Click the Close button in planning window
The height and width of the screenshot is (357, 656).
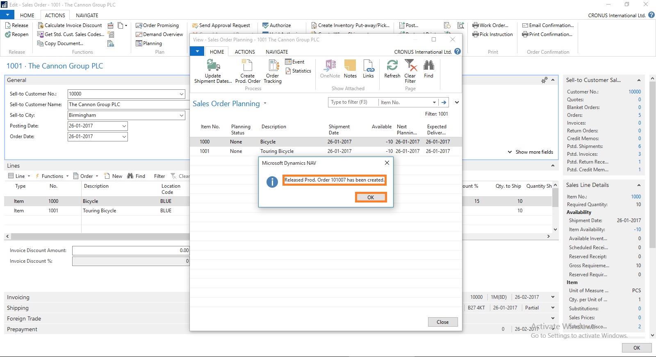442,322
